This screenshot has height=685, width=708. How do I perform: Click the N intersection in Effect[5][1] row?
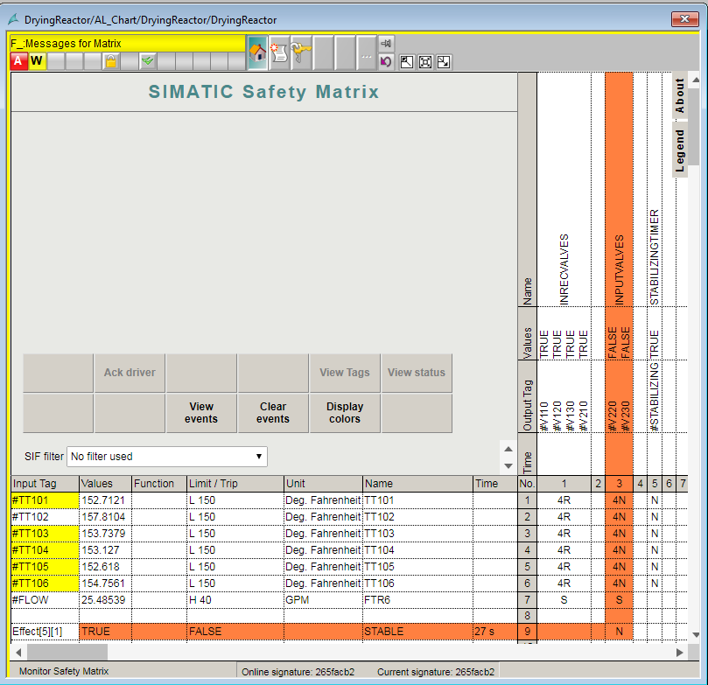619,632
